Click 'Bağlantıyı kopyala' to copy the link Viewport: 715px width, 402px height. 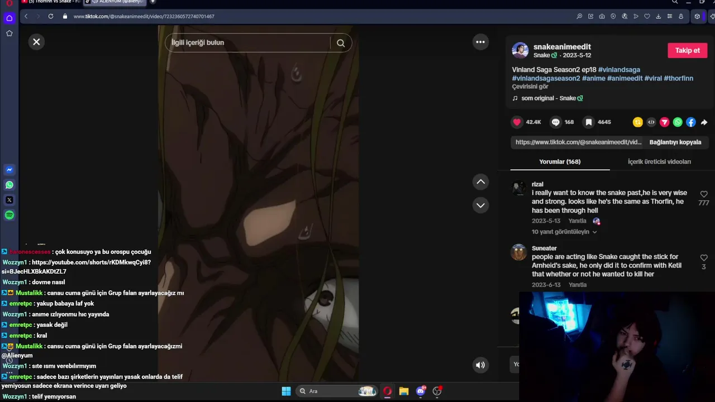click(675, 142)
